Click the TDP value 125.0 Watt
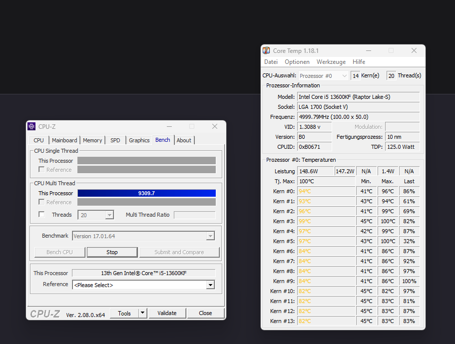The image size is (455, 344). [403, 147]
